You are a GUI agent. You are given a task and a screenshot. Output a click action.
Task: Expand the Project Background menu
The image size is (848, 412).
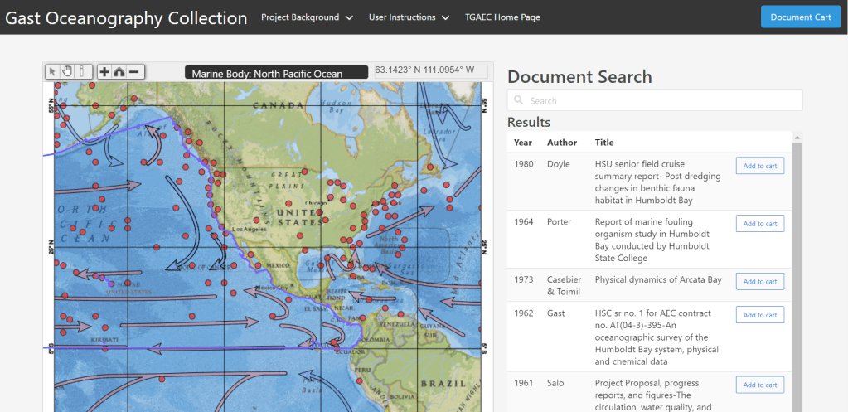pos(307,17)
